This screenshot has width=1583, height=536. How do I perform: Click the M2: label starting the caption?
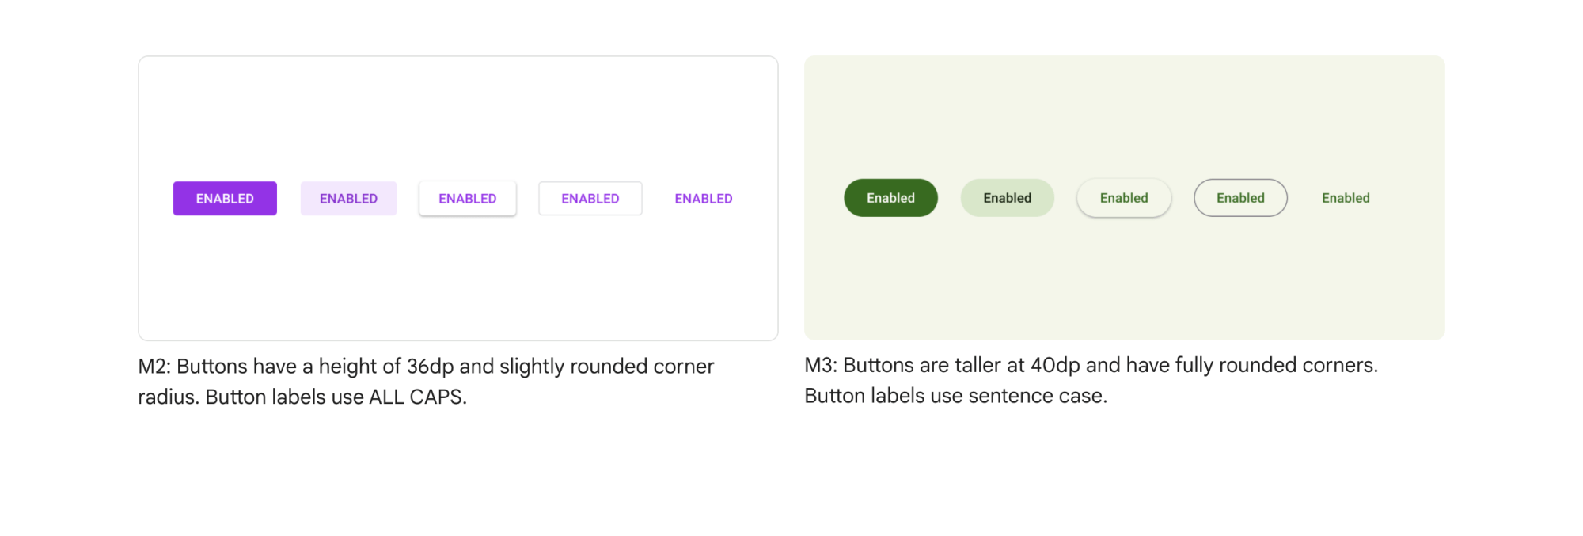154,367
